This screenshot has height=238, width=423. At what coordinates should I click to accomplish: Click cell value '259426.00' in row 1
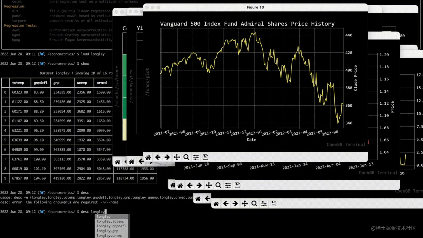[62, 102]
